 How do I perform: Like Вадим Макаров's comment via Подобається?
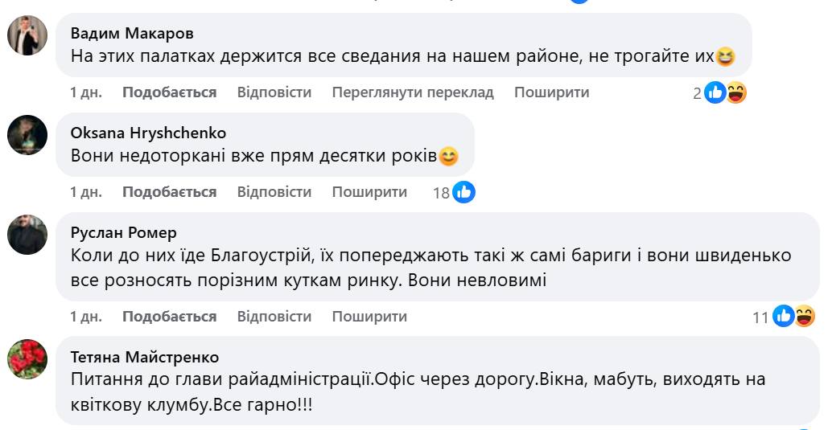[x=169, y=92]
